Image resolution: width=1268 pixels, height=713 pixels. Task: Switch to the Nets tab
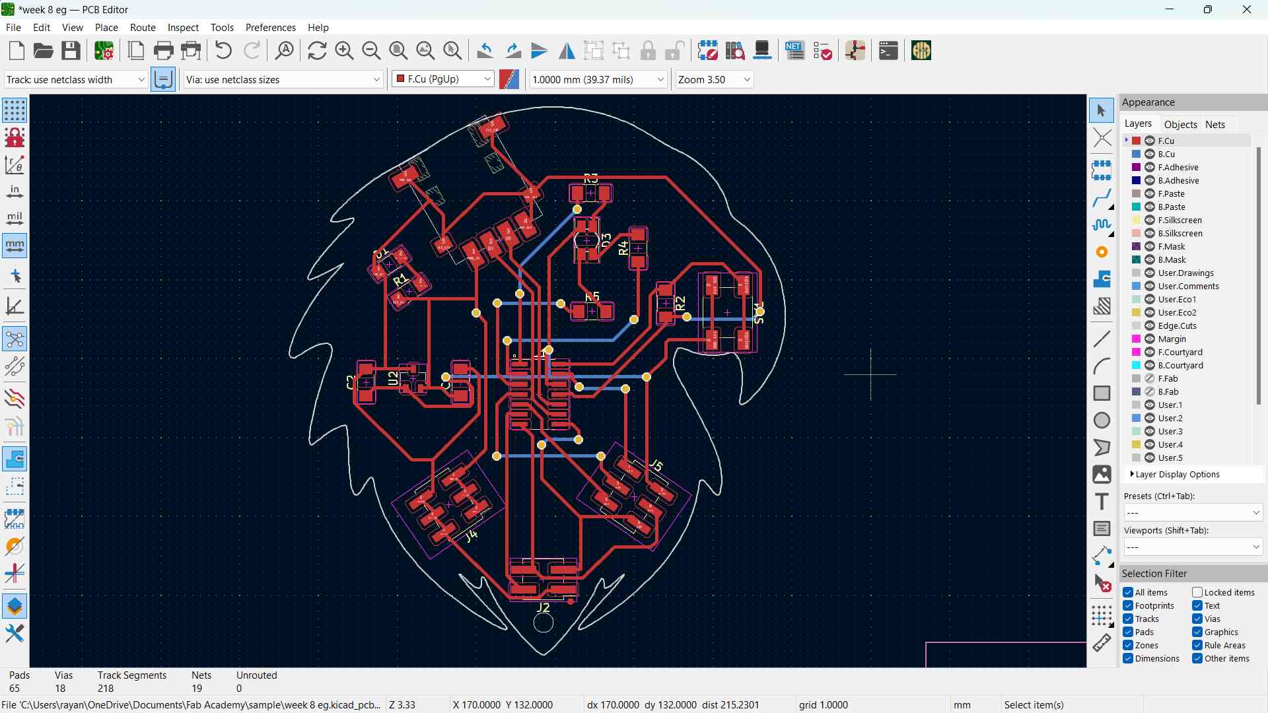[1215, 124]
